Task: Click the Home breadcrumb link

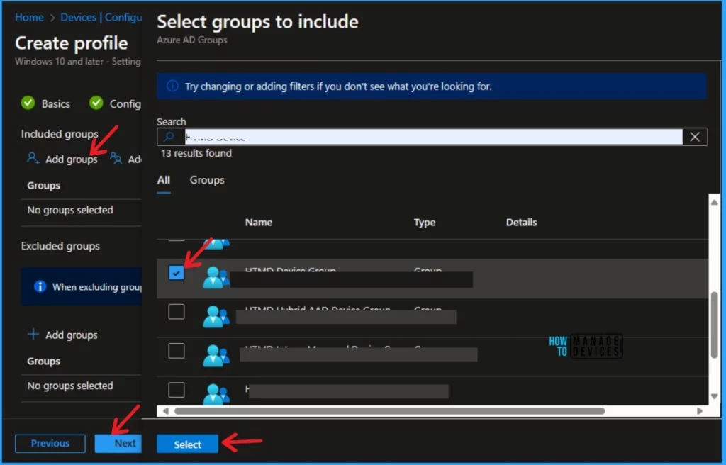Action: click(29, 17)
